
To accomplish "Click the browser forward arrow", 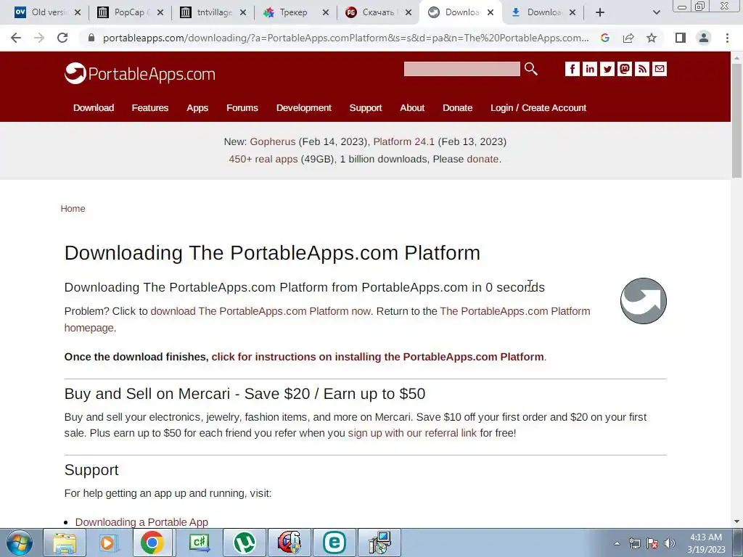I will 39,38.
